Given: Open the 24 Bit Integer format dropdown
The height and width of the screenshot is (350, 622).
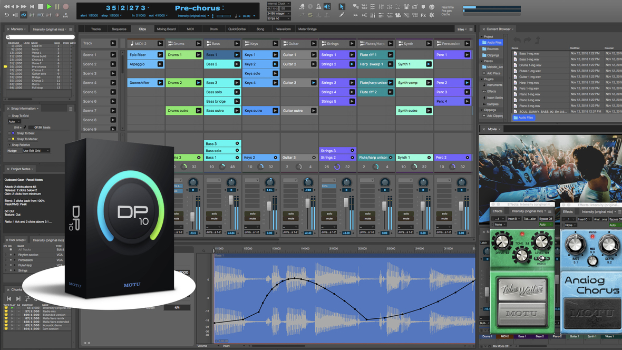Looking at the screenshot, I should point(279,14).
